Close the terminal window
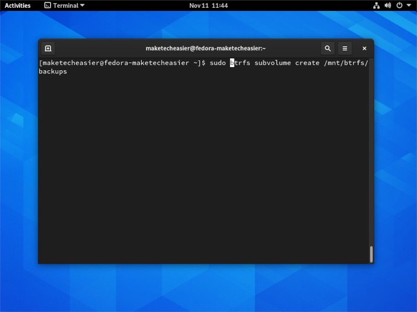Viewport: 417px width, 312px height. point(364,48)
